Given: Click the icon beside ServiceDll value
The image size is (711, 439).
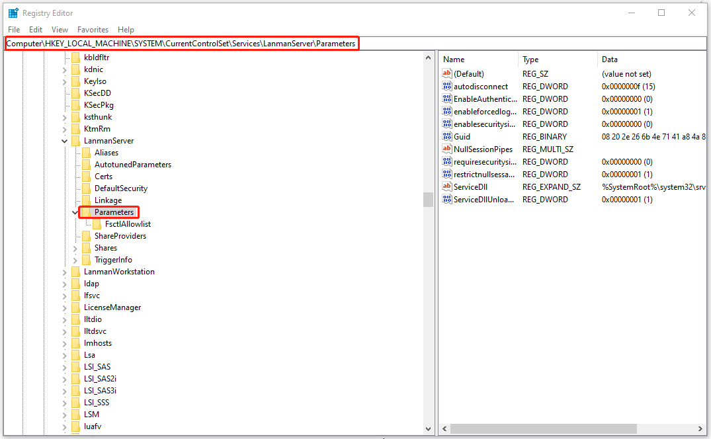Looking at the screenshot, I should point(447,186).
